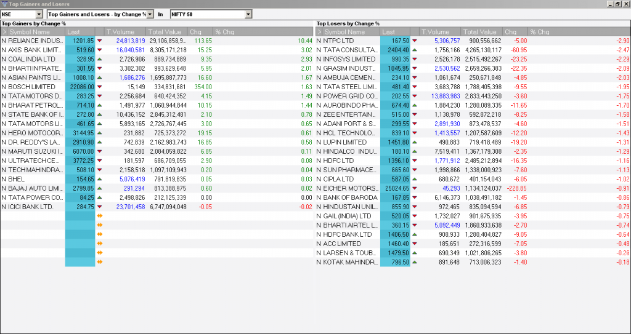
Task: Select the ADANI PORT & S loser row name
Action: (351, 124)
